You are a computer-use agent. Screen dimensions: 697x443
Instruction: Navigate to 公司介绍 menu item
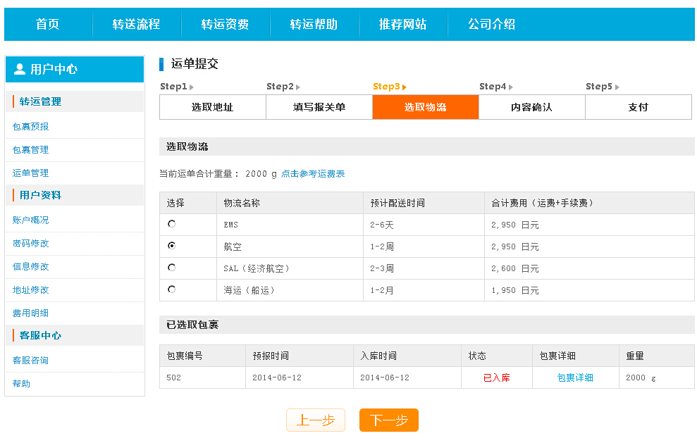[491, 23]
